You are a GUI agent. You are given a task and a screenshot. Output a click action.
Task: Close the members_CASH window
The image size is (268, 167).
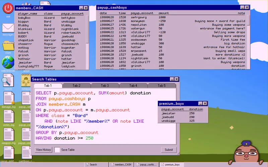86,8
